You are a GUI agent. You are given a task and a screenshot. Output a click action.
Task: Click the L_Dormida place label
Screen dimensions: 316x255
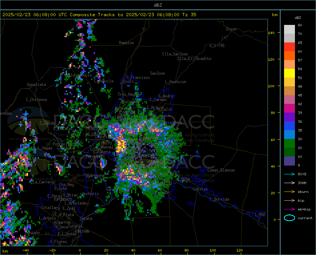pos(219,199)
